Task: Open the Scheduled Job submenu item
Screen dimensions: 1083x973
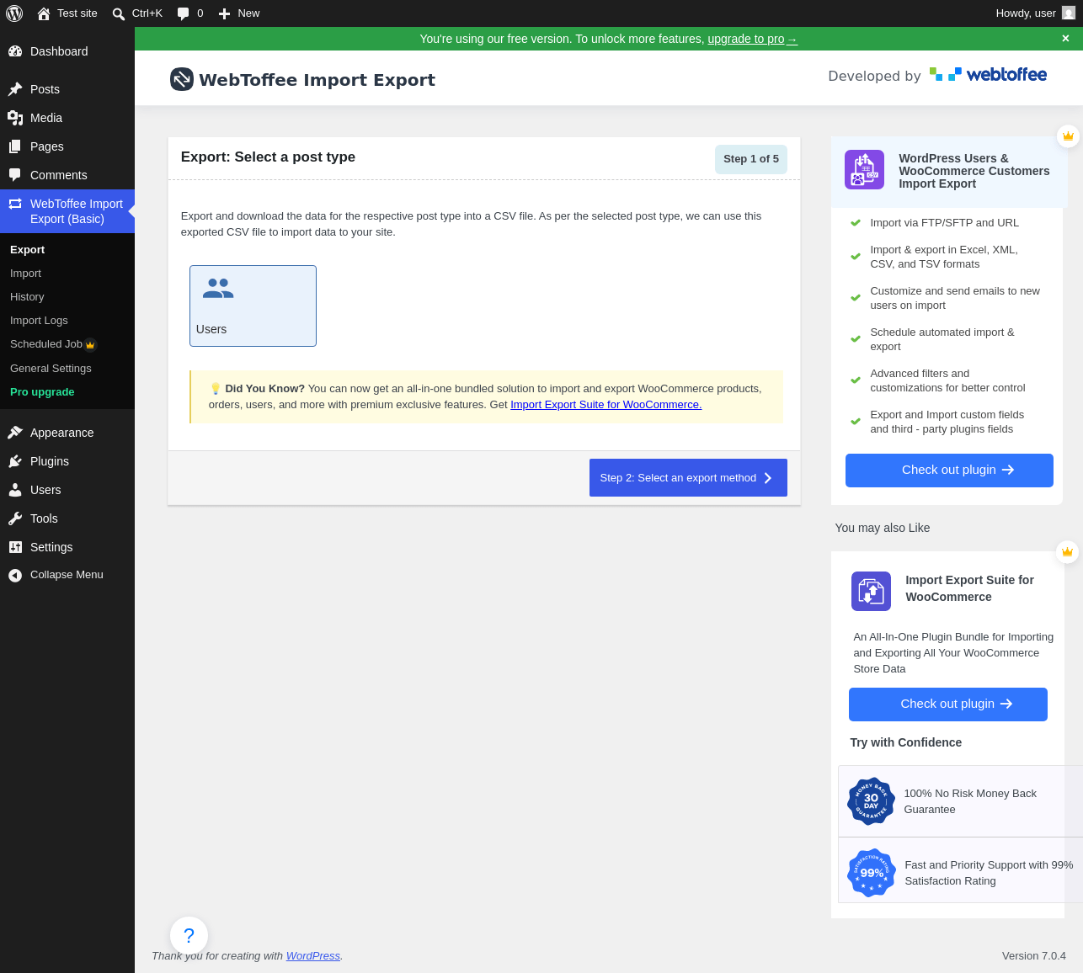Action: 46,344
